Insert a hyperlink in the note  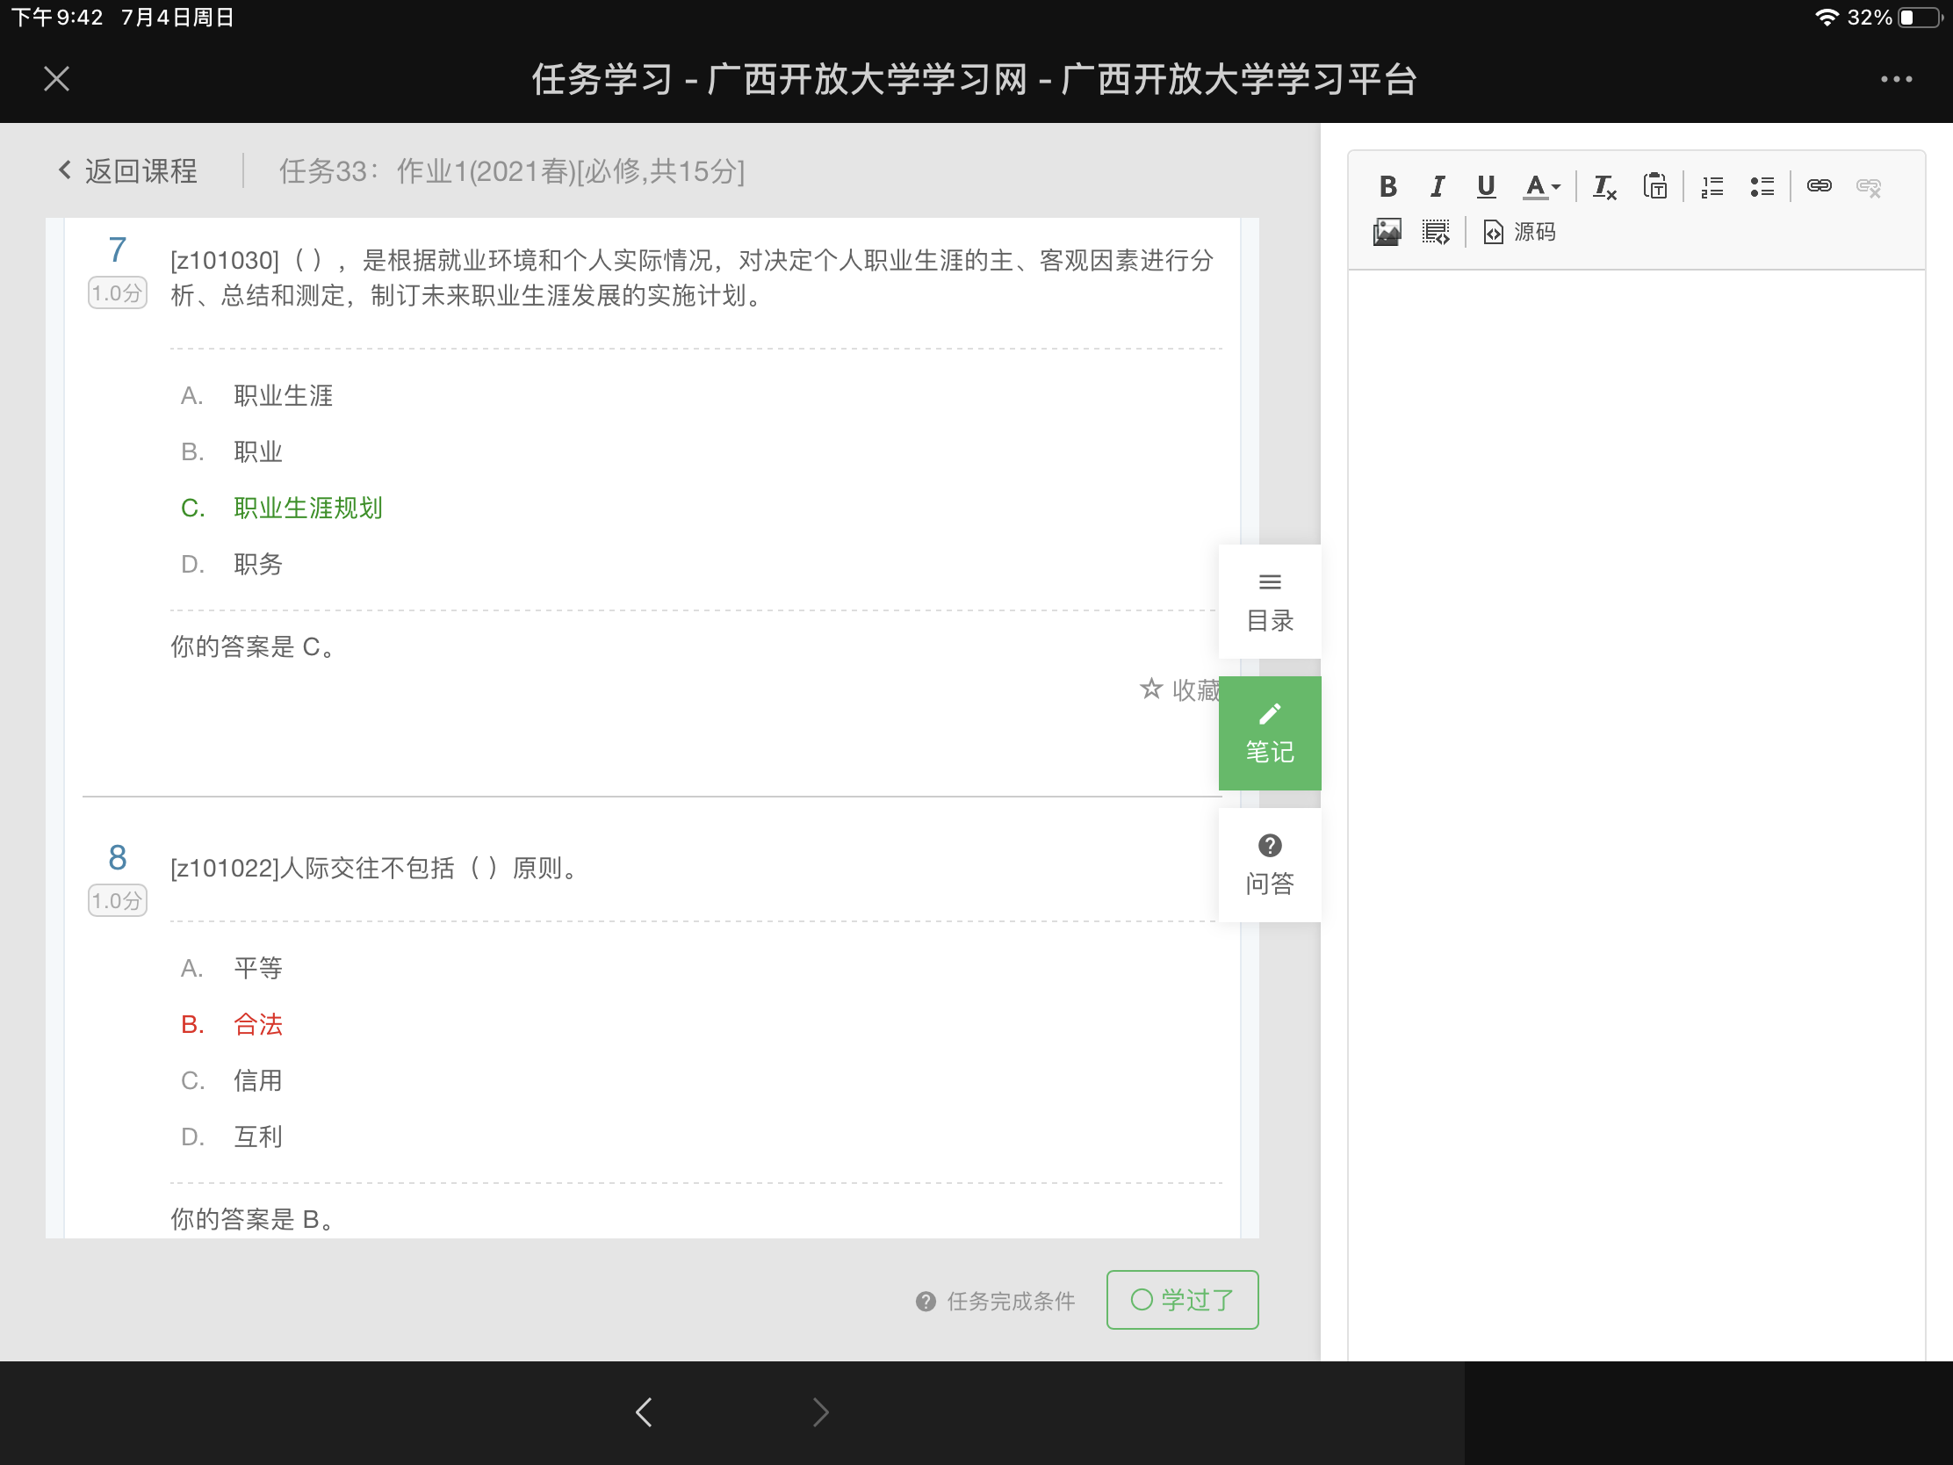1819,185
